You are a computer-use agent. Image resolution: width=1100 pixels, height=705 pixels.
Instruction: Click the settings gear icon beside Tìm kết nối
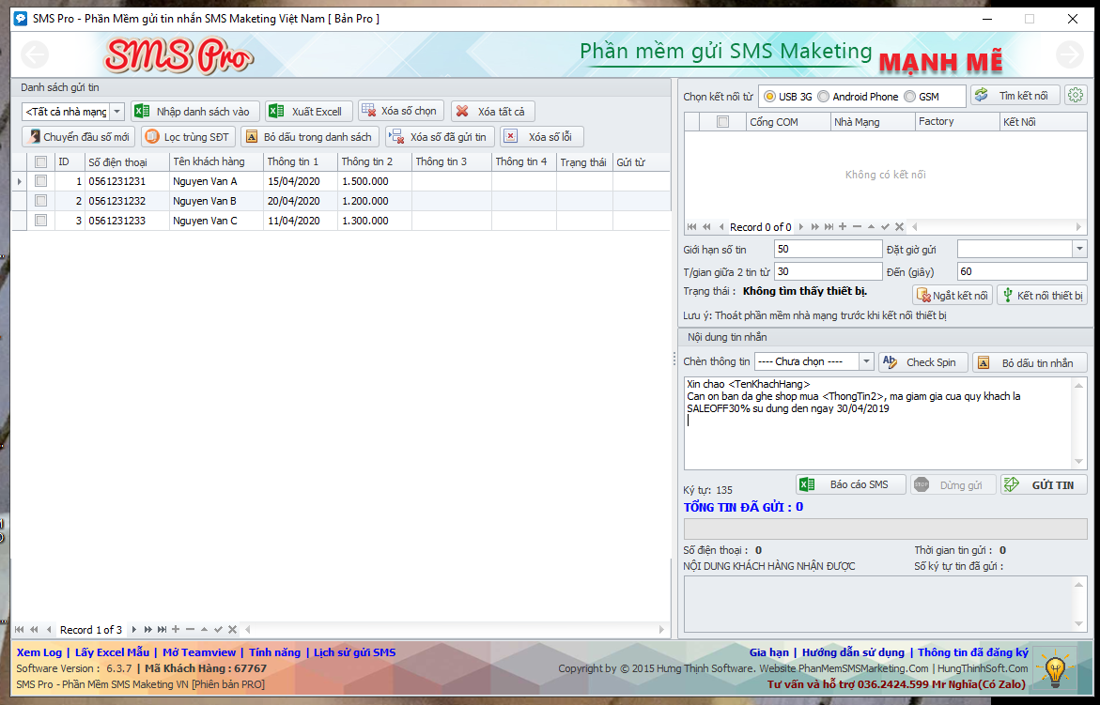1076,96
